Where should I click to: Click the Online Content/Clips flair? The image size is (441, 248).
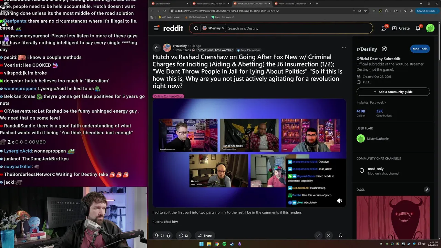[x=168, y=96]
